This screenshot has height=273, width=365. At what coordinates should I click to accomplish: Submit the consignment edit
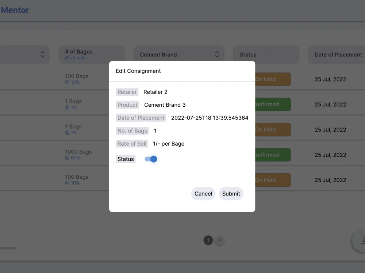(x=231, y=194)
